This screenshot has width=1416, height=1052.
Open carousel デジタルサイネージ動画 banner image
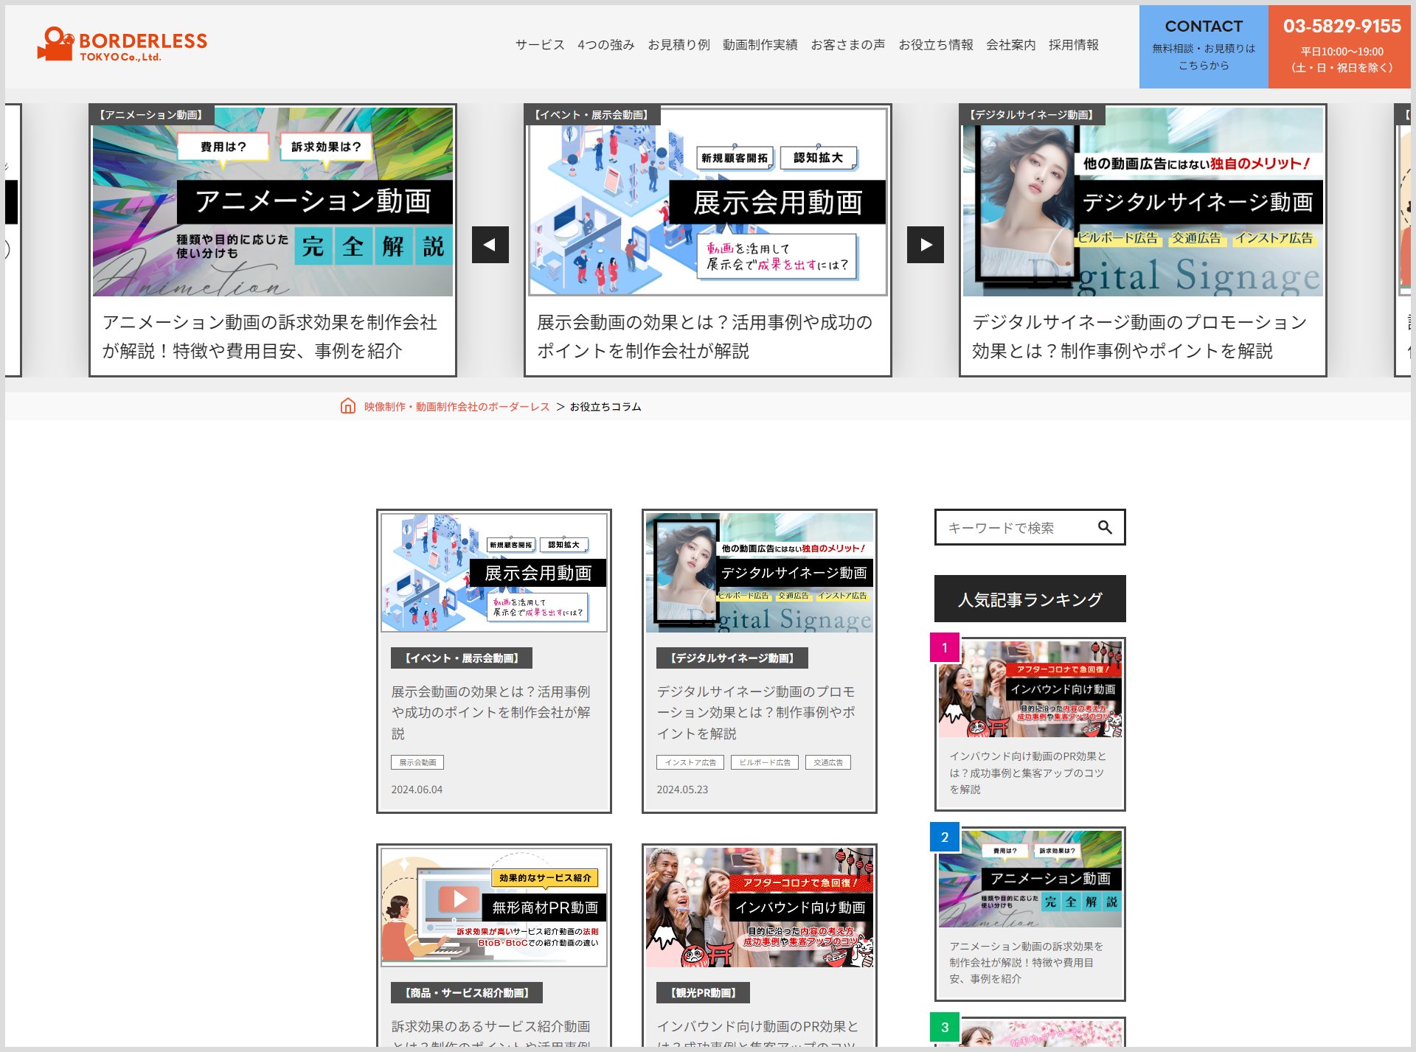click(x=1143, y=201)
